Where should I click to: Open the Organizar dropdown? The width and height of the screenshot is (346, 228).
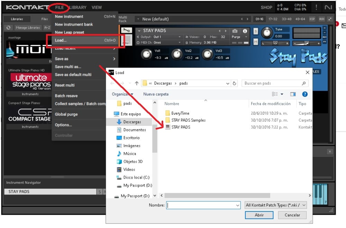122,94
